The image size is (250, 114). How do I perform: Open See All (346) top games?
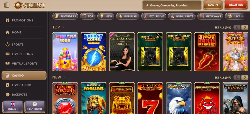point(223,27)
